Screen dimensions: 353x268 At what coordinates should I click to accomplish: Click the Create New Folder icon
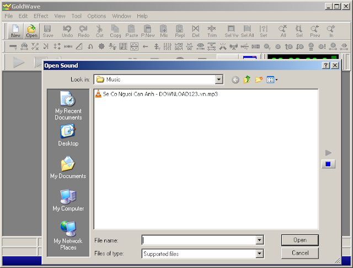tap(259, 80)
